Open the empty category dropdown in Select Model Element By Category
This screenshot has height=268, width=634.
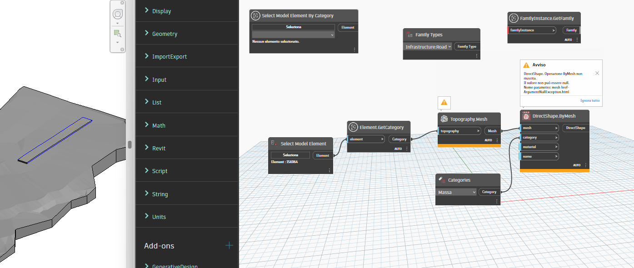click(x=293, y=35)
